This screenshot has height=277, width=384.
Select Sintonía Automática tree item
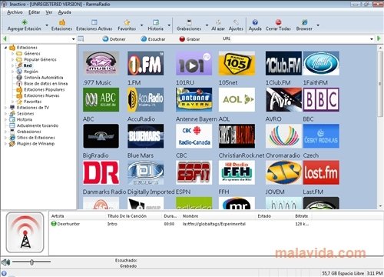click(44, 78)
